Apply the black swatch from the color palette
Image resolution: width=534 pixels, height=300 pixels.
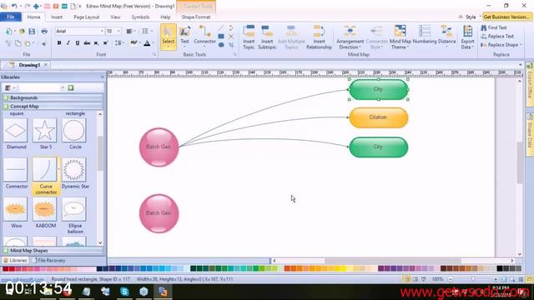coord(500,268)
